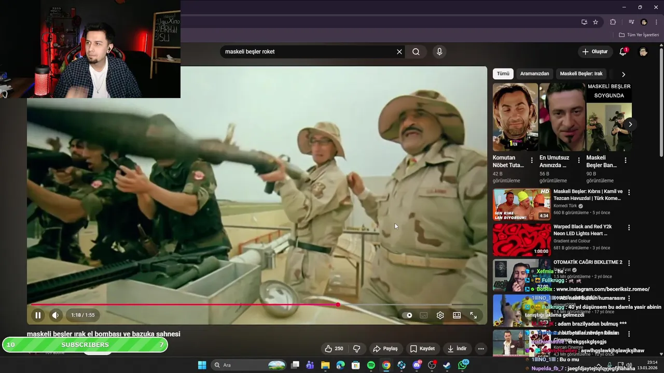Open options for Warped Black and Red

click(x=629, y=227)
